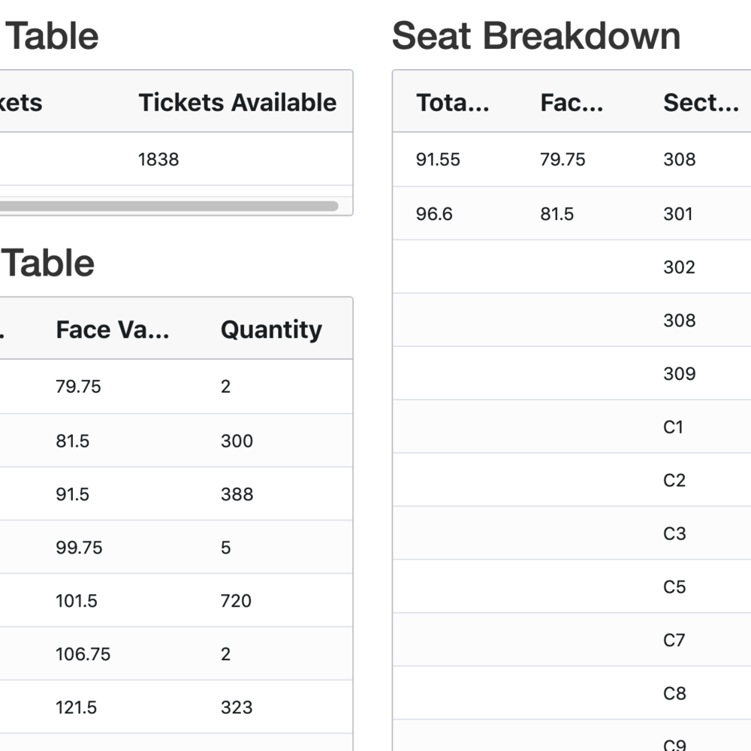Sort by the Section column header
Viewport: 751px width, 751px height.
[701, 103]
